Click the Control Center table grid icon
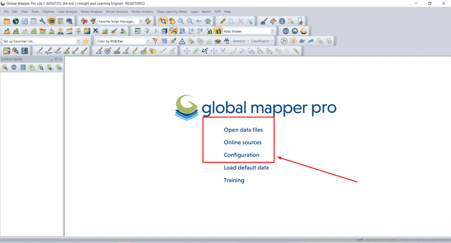Screen dimensions: 451x243 coord(23,67)
